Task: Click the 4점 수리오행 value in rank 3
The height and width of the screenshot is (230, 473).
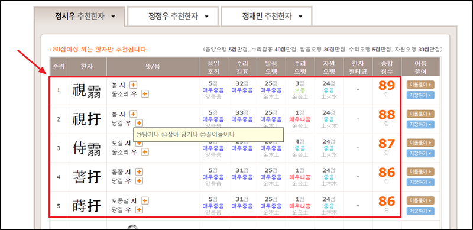Action: click(300, 141)
